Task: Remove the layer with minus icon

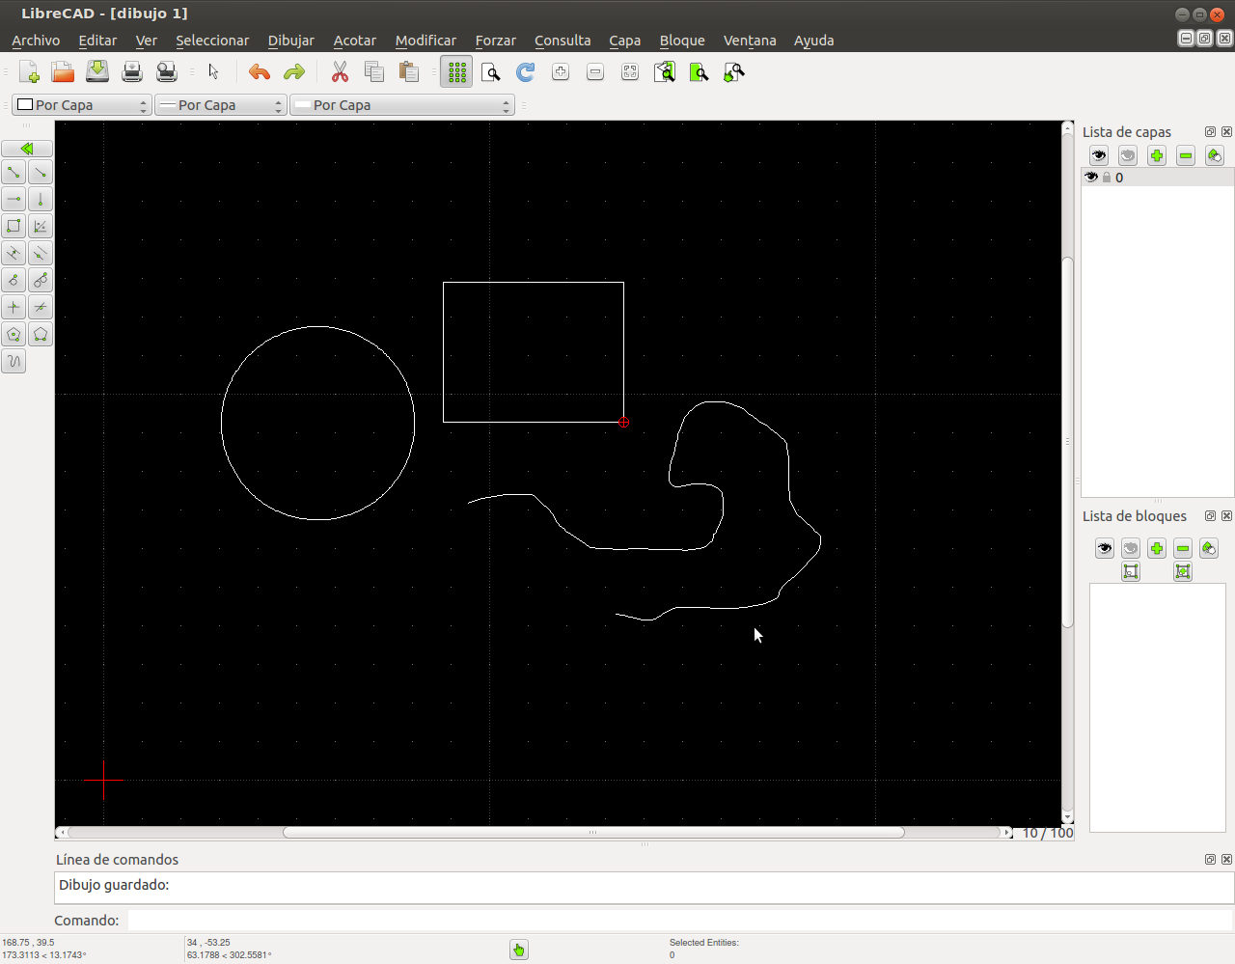Action: pyautogui.click(x=1186, y=155)
